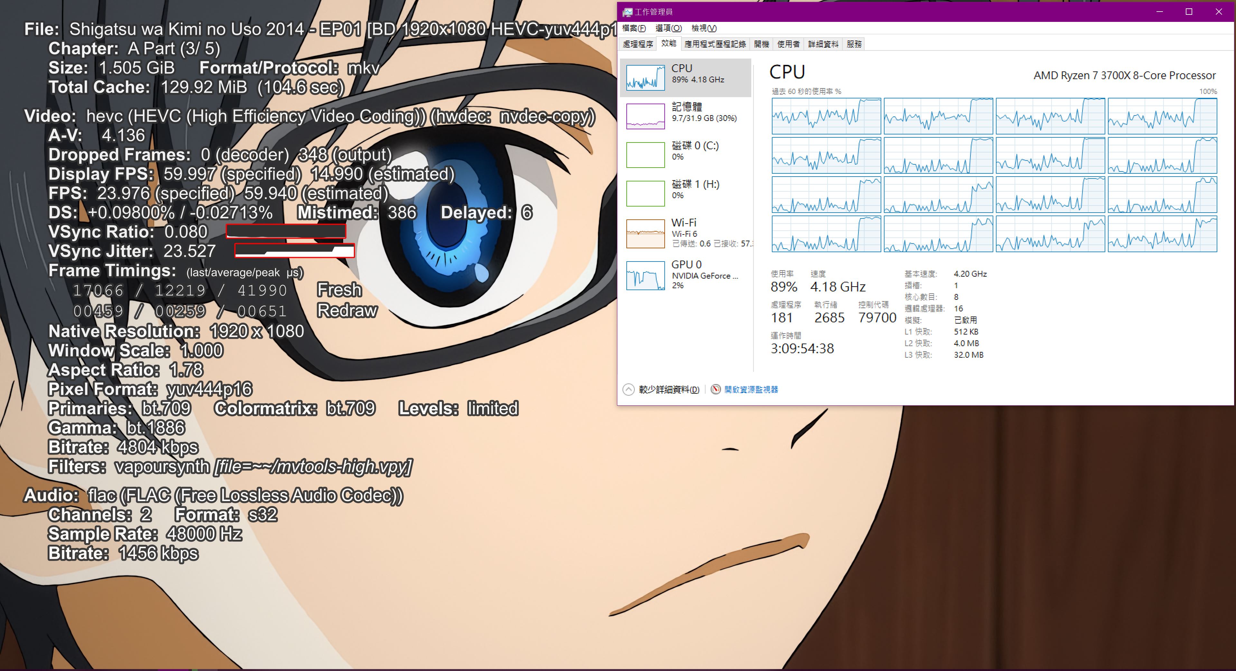1236x671 pixels.
Task: Click the mpv audio Bitrate 1456 kbps line
Action: pos(123,554)
